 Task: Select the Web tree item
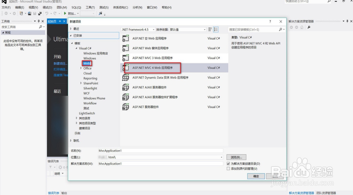[87, 63]
